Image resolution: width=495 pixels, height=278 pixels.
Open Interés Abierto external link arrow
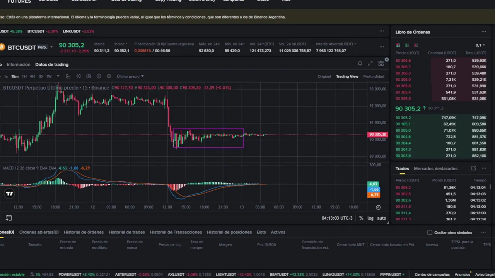[x=355, y=44]
